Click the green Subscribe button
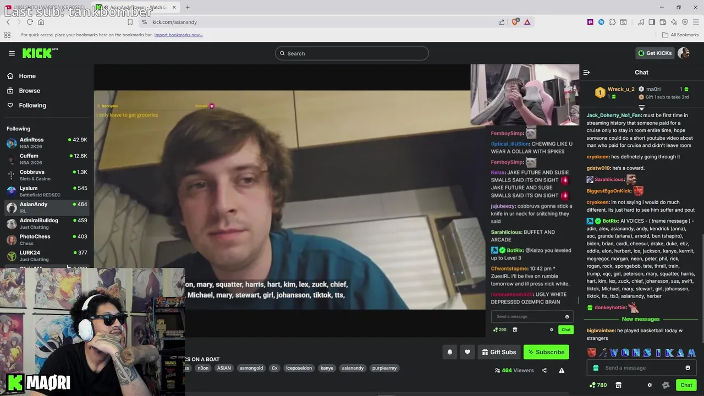This screenshot has width=704, height=396. (x=546, y=352)
